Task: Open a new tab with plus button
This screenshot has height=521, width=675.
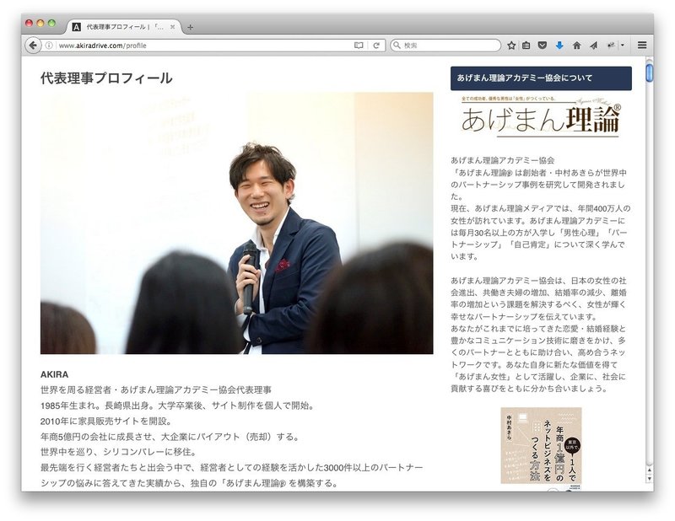Action: pos(190,27)
